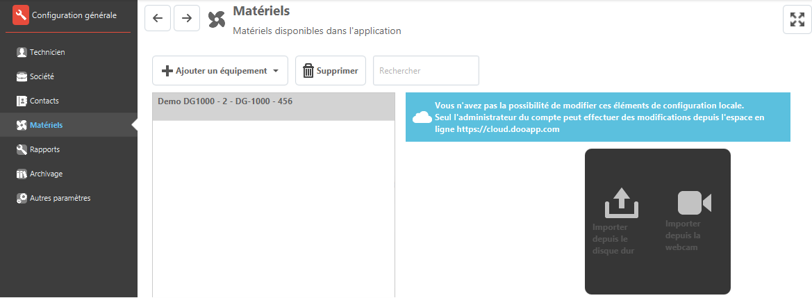
Task: Click the red wrench Configuration générale icon
Action: coord(21,15)
